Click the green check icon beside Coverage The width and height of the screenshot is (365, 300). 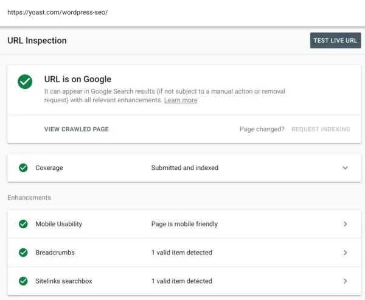tap(23, 168)
